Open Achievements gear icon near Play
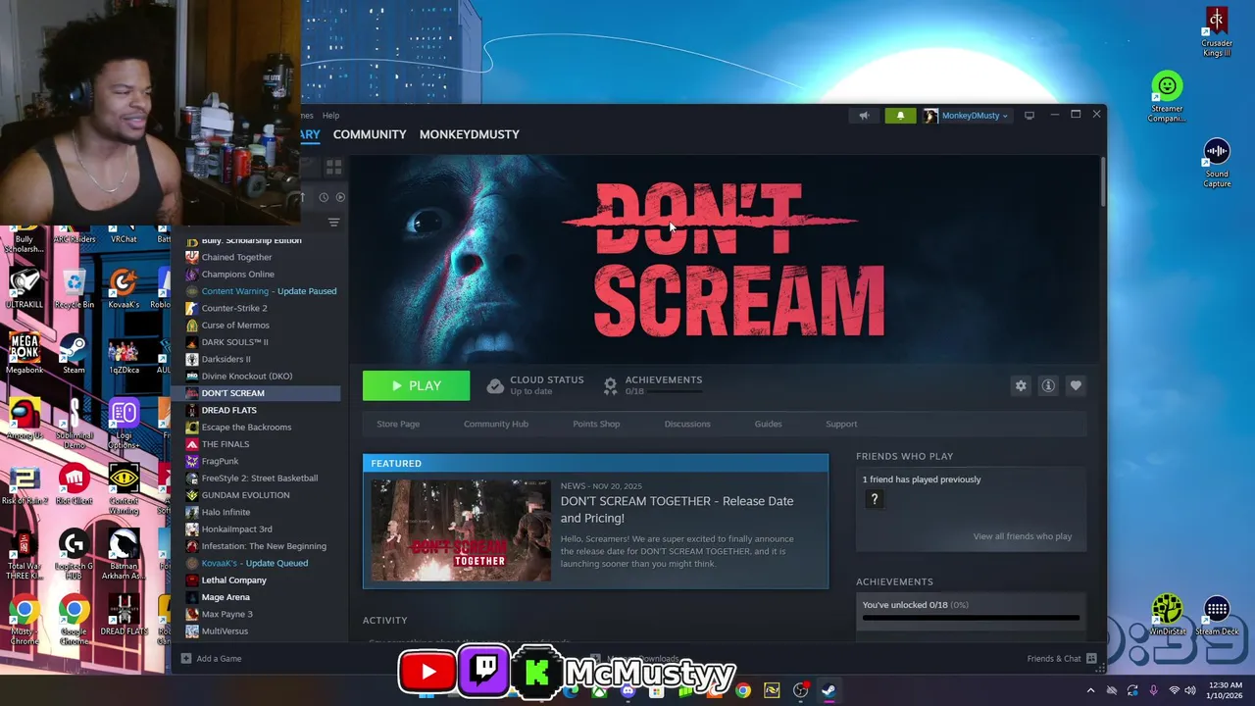Image resolution: width=1255 pixels, height=706 pixels. click(610, 385)
